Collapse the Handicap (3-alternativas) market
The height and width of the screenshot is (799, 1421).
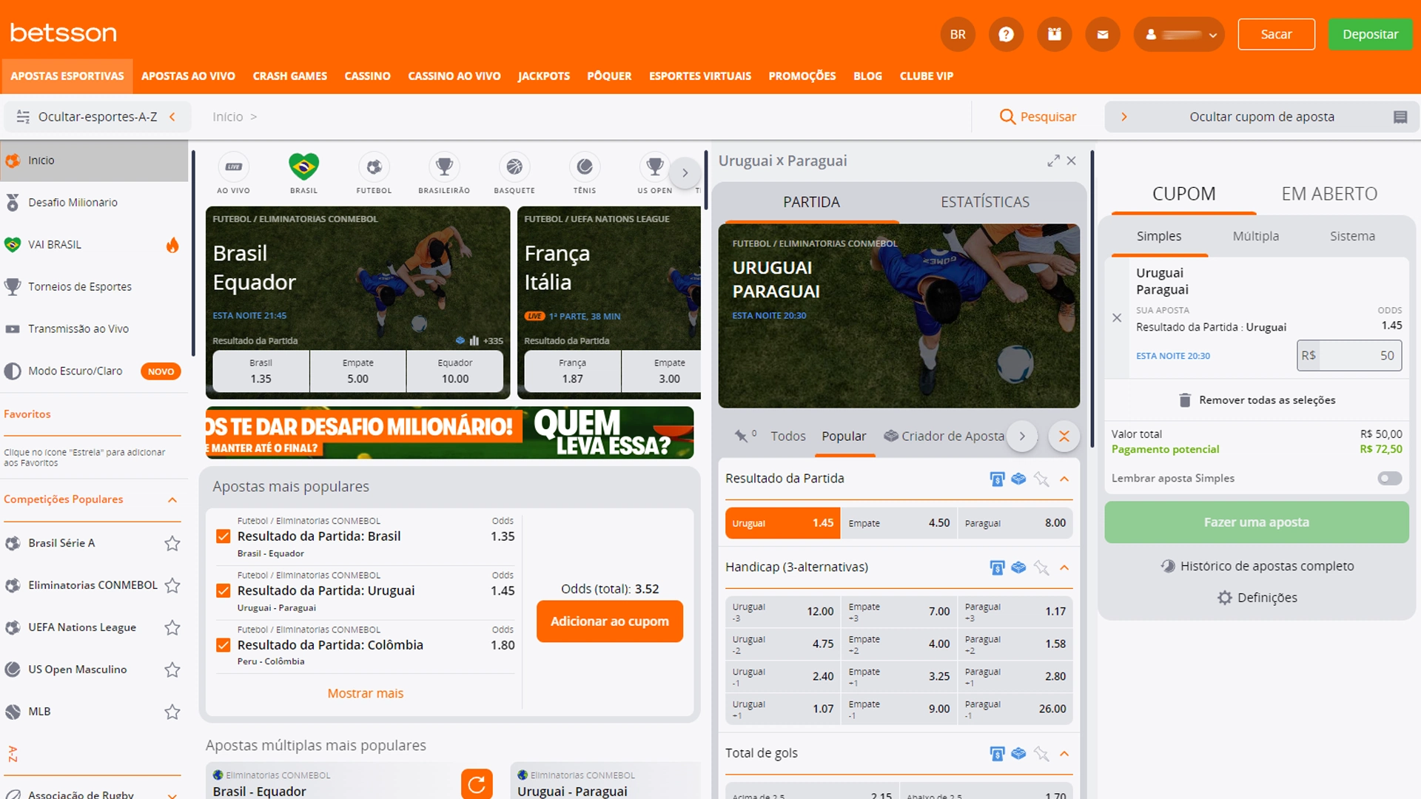tap(1064, 567)
